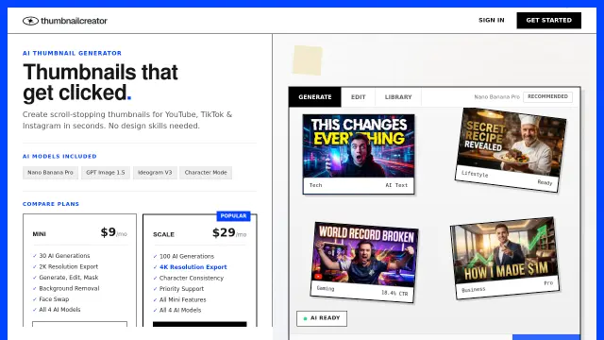This screenshot has width=604, height=340.
Task: Click the '4K Resolution Export' feature link
Action: point(193,267)
